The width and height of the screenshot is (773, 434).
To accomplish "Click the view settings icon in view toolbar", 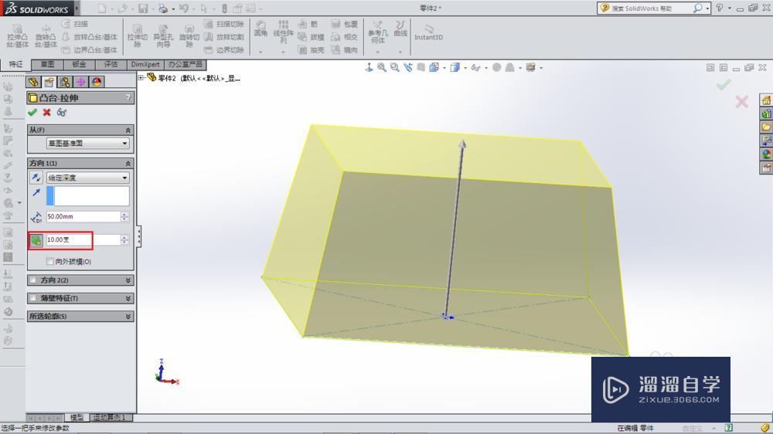I will point(530,67).
